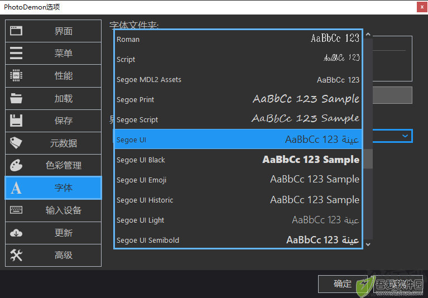This screenshot has height=298, width=428.
Task: Open the 界面 options tab
Action: (x=53, y=31)
